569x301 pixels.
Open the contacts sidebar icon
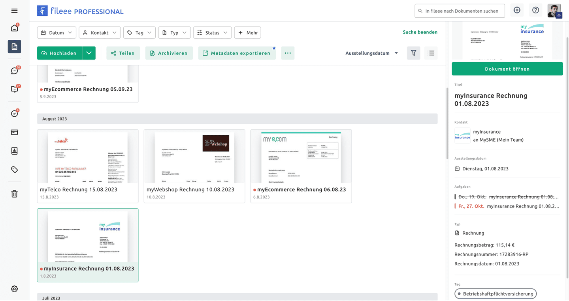coord(15,151)
